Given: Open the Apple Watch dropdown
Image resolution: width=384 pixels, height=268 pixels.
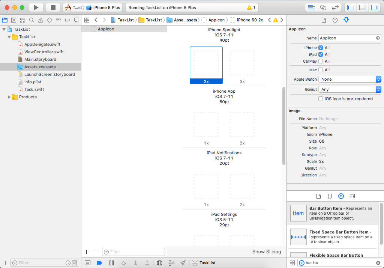Looking at the screenshot, I should point(349,79).
